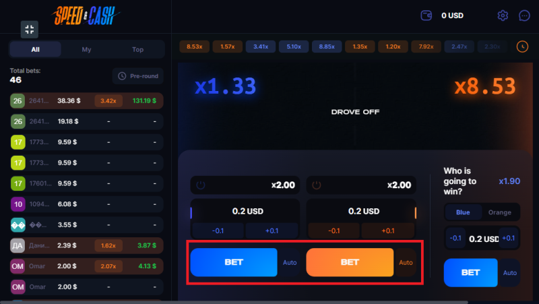Open Auto beside the winner BET button
The image size is (539, 304).
pos(509,273)
